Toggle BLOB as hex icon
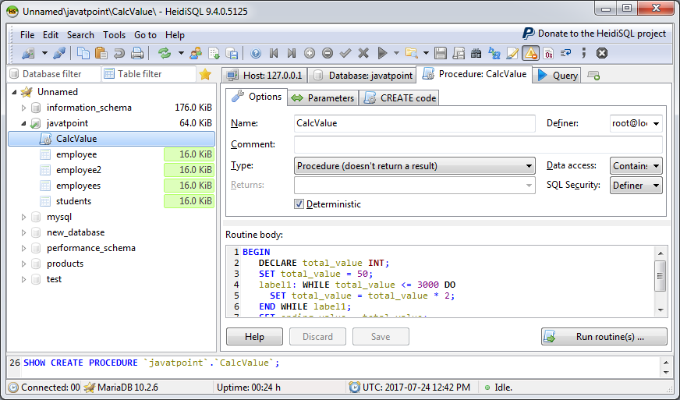This screenshot has height=400, width=680. click(x=548, y=53)
